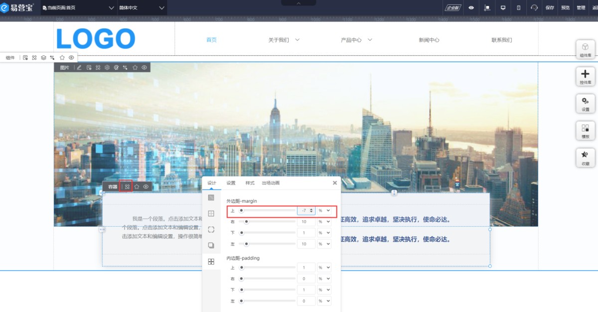This screenshot has height=312, width=598.
Task: Toggle the eye visibility on 容器 toolbar
Action: coord(146,186)
